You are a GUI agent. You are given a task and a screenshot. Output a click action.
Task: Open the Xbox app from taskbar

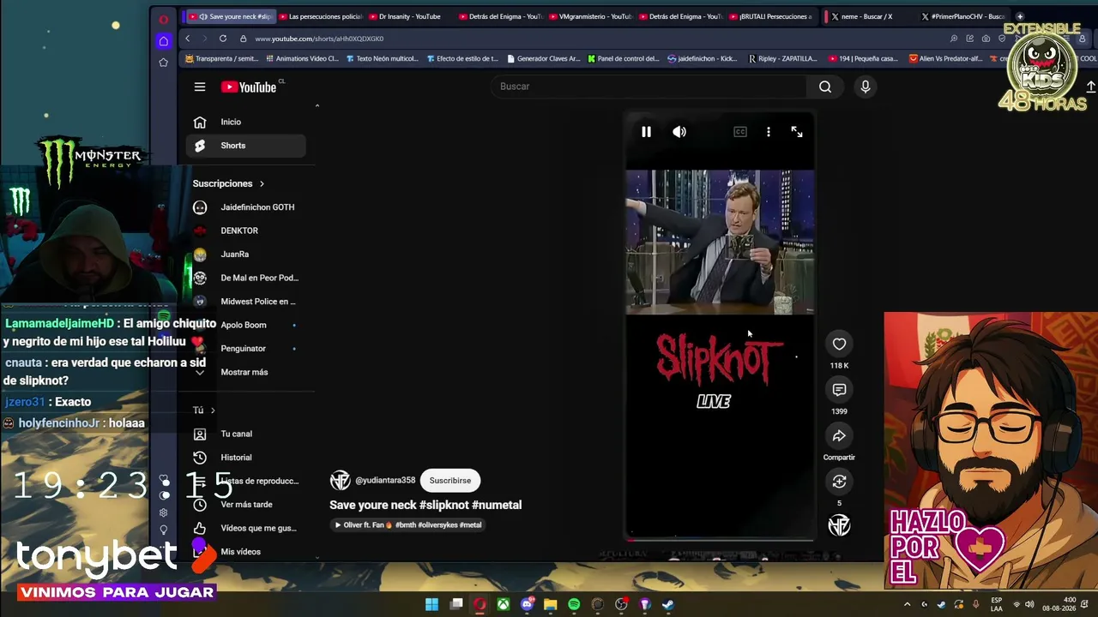click(x=504, y=604)
